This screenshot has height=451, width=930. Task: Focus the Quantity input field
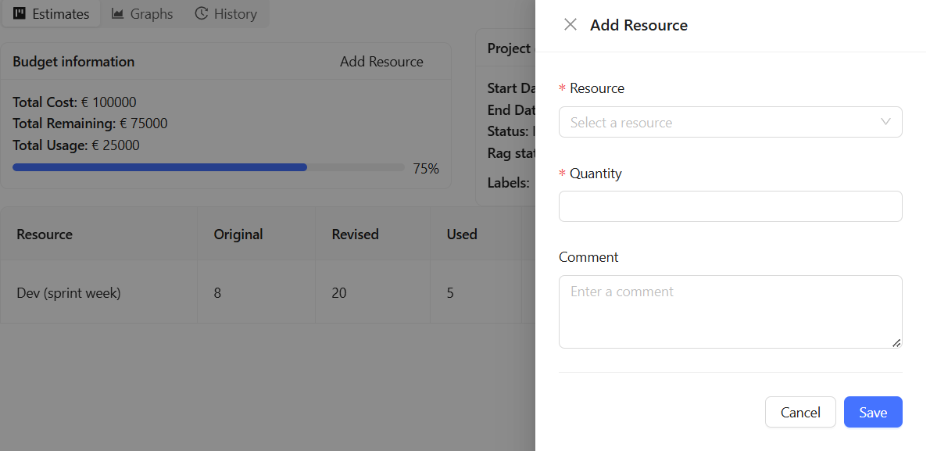point(730,206)
